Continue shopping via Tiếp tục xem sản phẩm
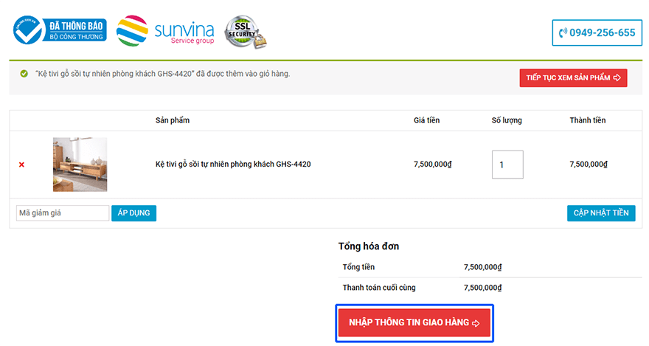Image resolution: width=649 pixels, height=346 pixels. 573,77
